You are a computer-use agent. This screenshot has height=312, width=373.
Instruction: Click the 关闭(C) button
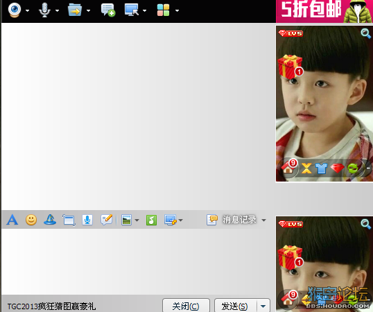pos(186,306)
